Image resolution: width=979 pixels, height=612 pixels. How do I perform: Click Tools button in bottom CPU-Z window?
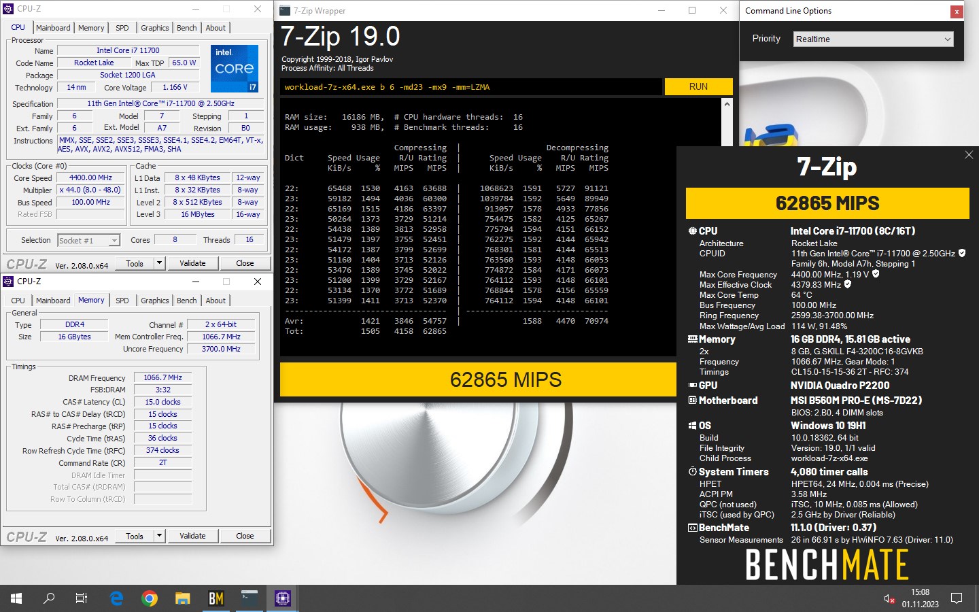point(135,536)
